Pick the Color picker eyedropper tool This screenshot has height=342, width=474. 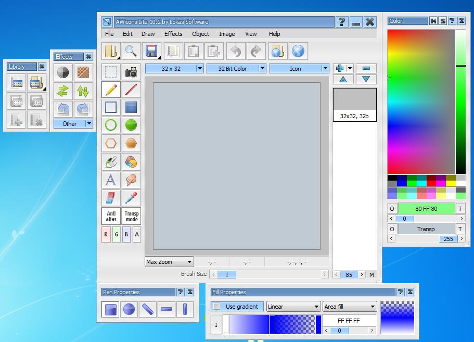coord(131,198)
